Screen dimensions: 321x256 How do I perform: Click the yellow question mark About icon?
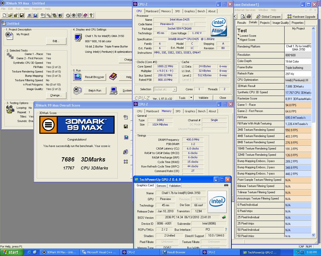pos(91,15)
